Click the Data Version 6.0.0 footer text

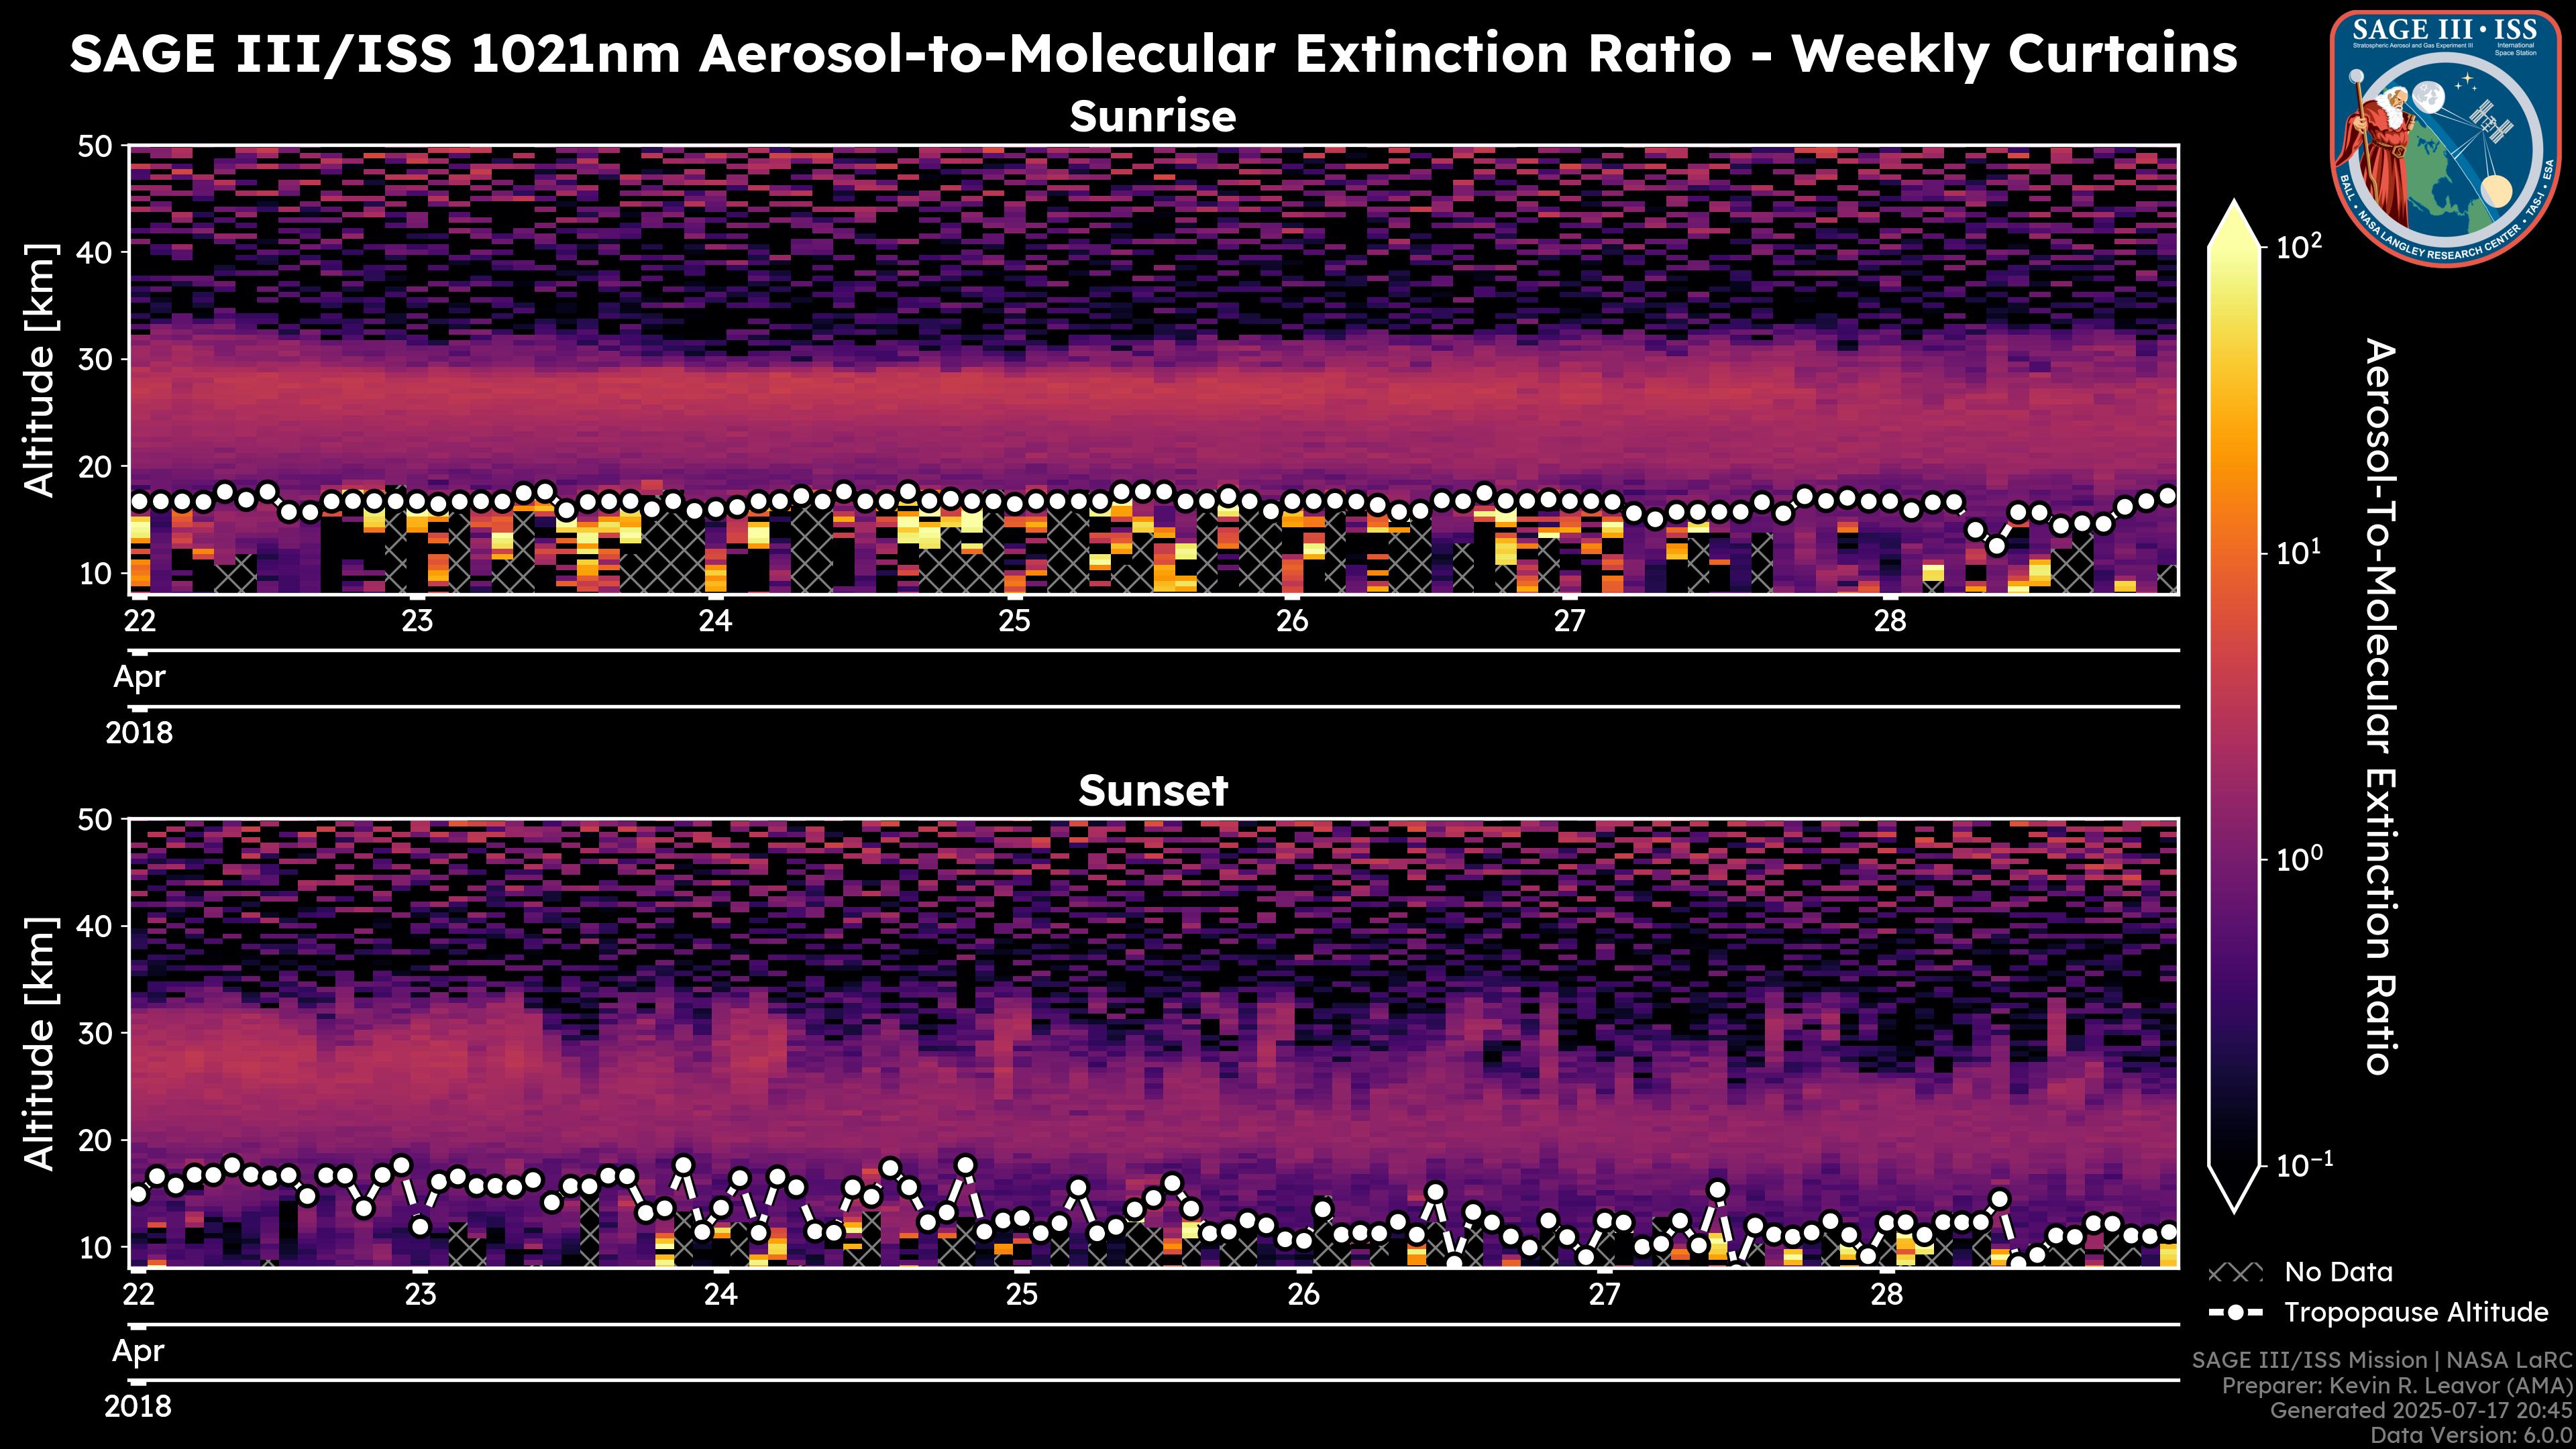pyautogui.click(x=2472, y=1436)
